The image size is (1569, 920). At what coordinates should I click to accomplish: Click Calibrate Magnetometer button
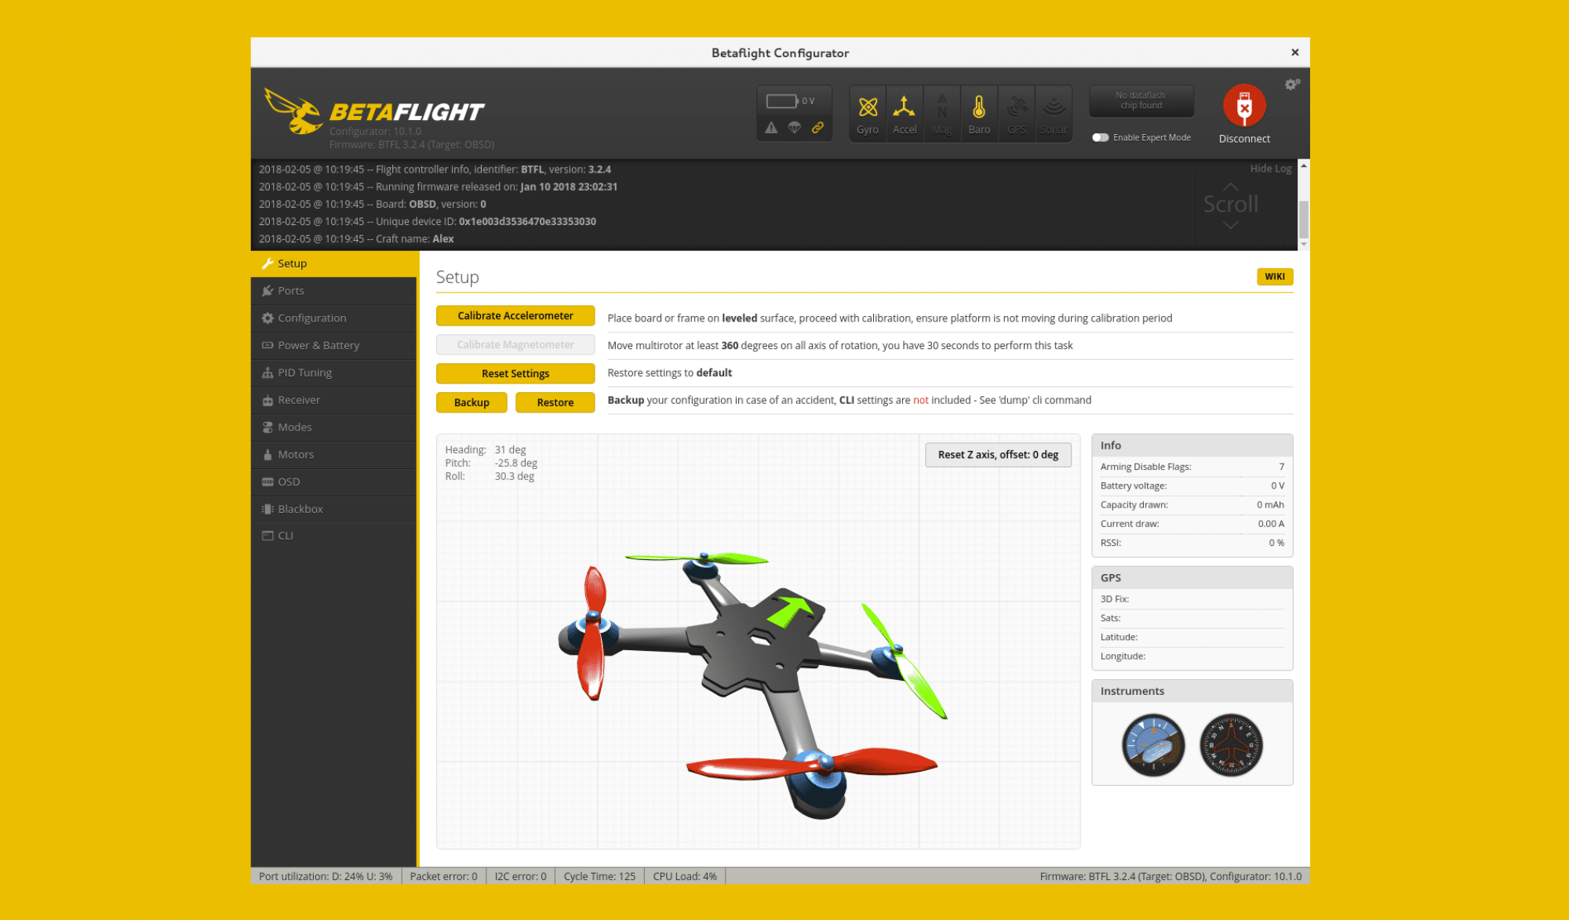[x=515, y=344]
